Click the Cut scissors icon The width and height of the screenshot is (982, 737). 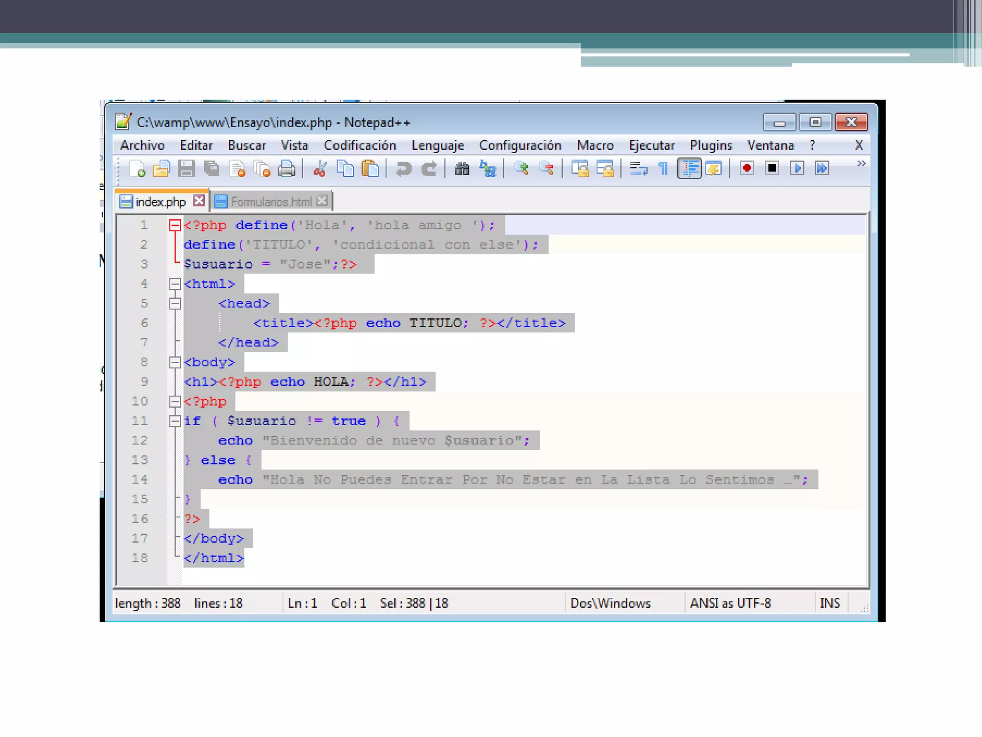click(x=320, y=169)
